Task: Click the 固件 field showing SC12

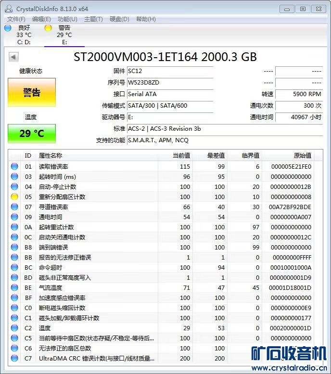Action: [170, 71]
